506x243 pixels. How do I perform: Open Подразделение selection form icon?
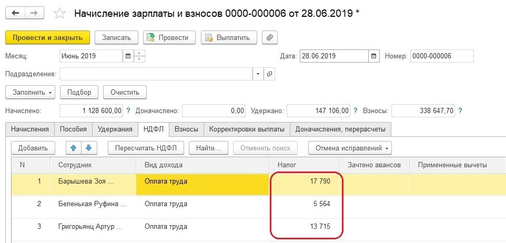(269, 74)
